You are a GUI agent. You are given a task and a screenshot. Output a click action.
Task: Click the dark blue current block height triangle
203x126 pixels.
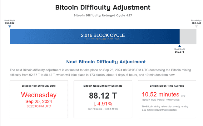click(179, 46)
